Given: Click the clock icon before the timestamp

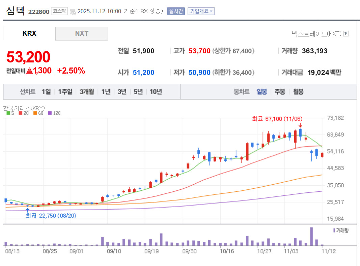Looking at the screenshot, I should (73, 12).
